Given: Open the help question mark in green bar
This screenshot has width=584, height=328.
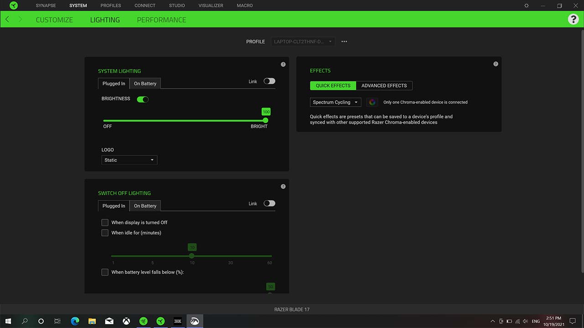Looking at the screenshot, I should (x=573, y=19).
